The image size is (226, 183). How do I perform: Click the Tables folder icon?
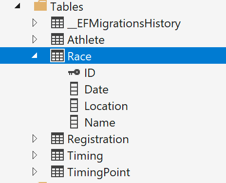(40, 6)
